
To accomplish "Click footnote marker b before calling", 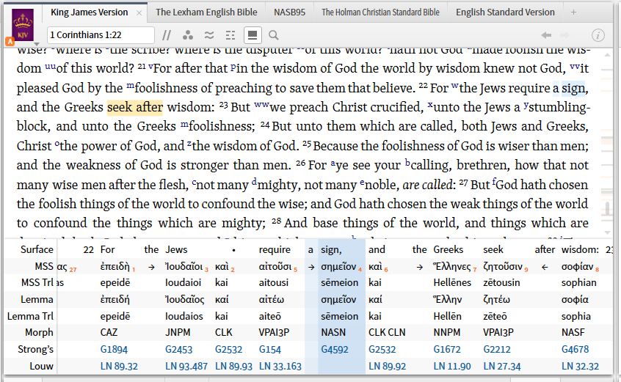I will point(407,162).
